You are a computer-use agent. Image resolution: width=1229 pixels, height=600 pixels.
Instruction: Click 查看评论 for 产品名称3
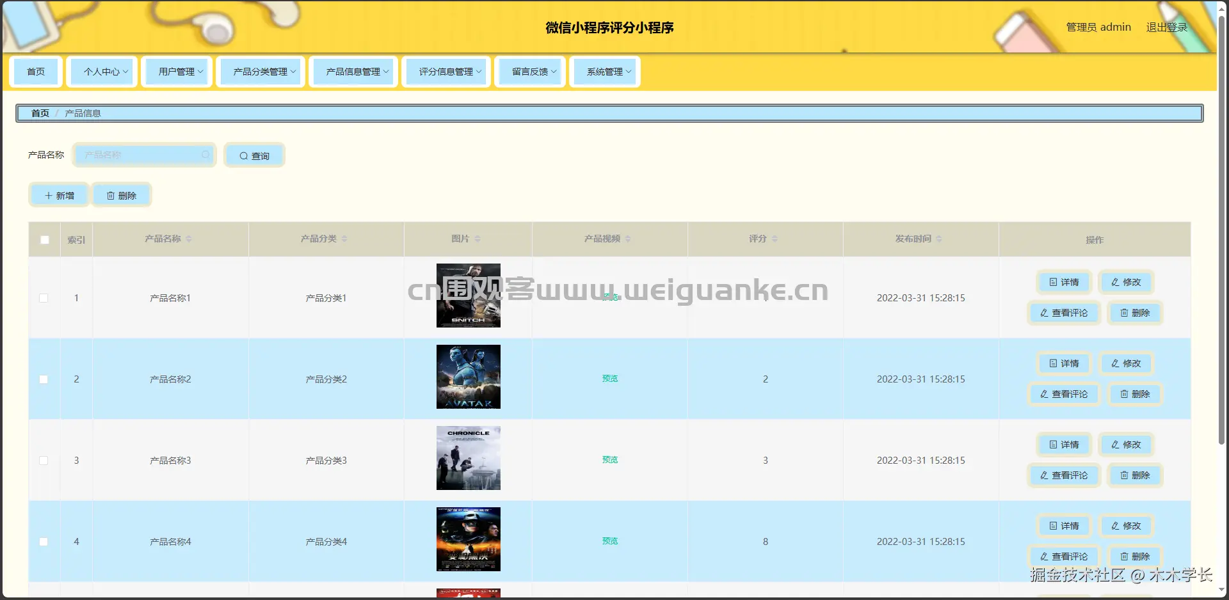tap(1064, 475)
